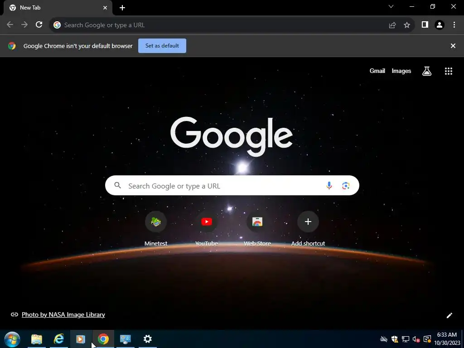
Task: Select the New Tab tab
Action: (x=58, y=8)
